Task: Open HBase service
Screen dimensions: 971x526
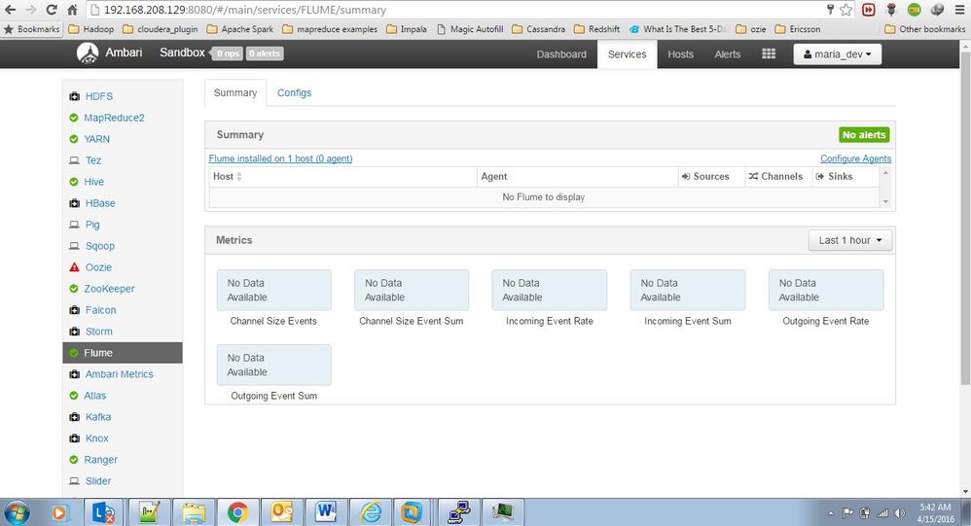Action: [x=100, y=203]
